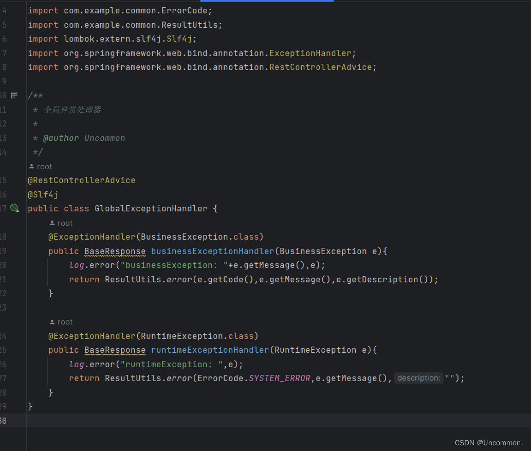Click RestControllerAdvice in the line 8 import
The width and height of the screenshot is (531, 451).
coord(320,67)
